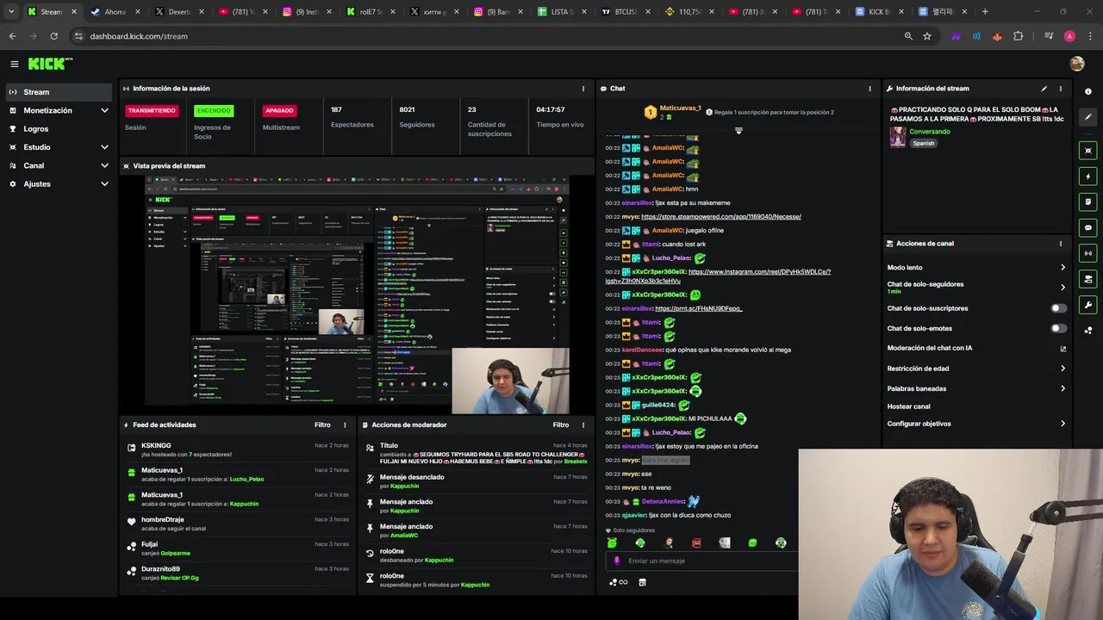This screenshot has width=1103, height=620.
Task: Open the profile avatar menu in the dashboard header
Action: 1076,64
